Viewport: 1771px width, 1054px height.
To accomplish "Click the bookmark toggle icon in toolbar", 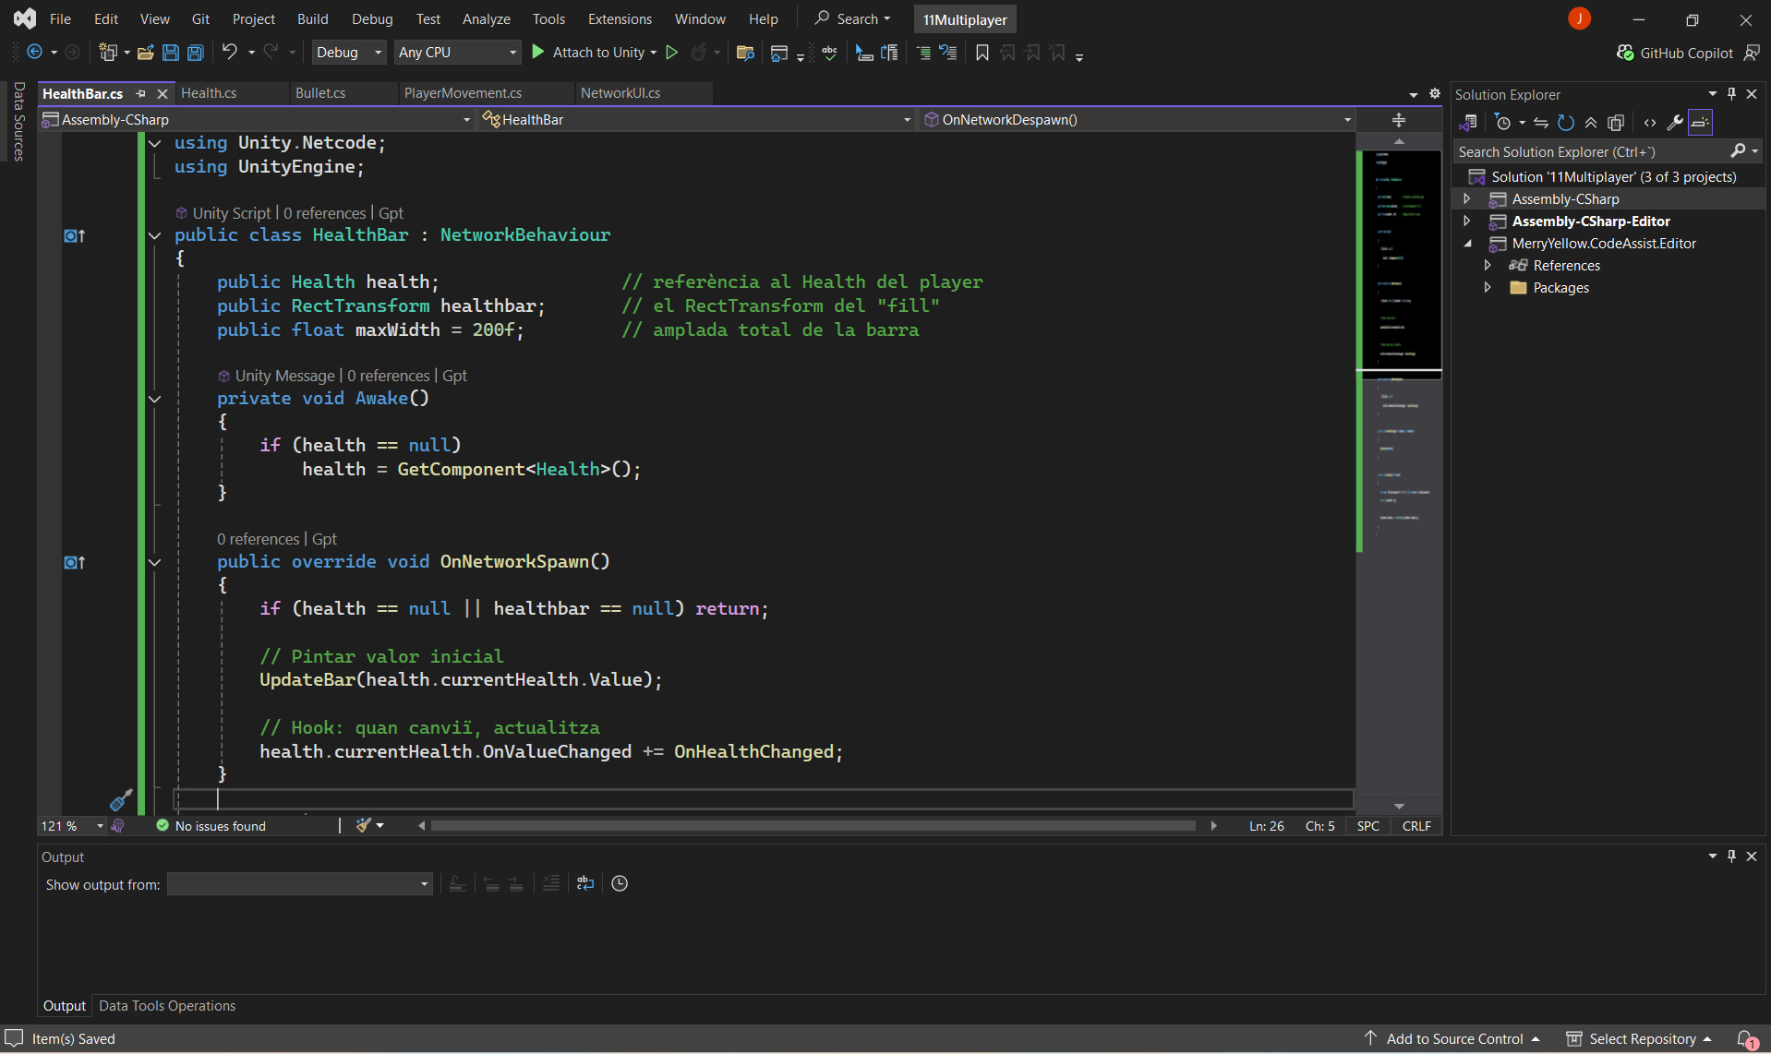I will point(982,53).
